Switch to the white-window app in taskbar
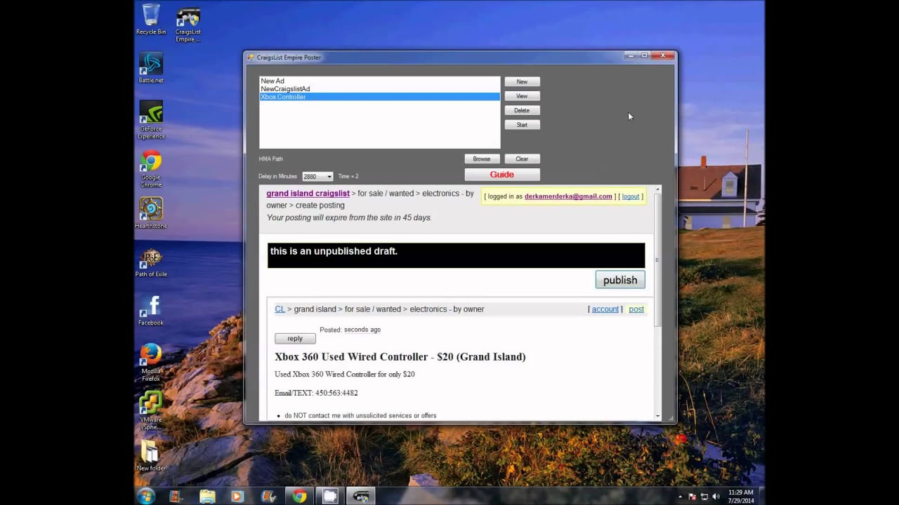899x505 pixels. 330,496
